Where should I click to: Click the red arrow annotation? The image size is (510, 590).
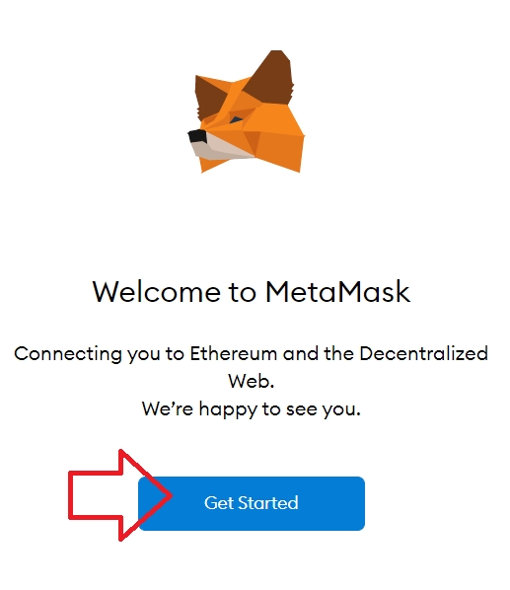tap(120, 495)
